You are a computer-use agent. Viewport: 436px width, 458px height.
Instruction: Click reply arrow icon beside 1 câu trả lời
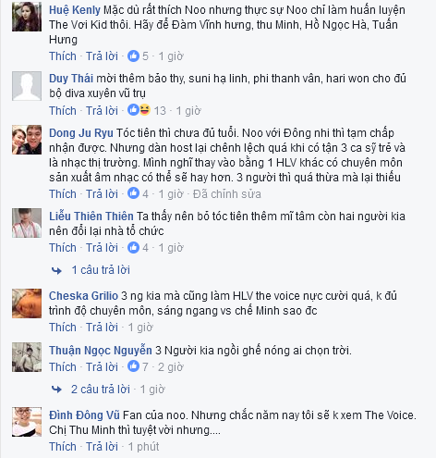coord(56,270)
